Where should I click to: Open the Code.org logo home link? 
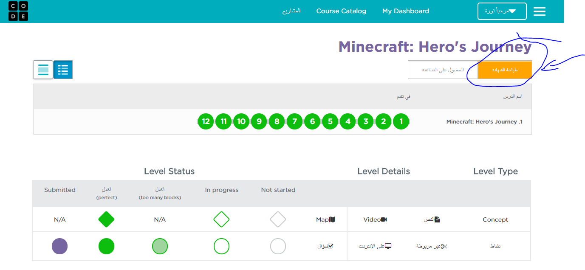(x=18, y=11)
